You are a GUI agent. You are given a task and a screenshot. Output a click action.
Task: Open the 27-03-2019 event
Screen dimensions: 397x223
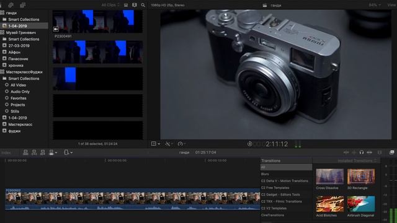tap(19, 45)
